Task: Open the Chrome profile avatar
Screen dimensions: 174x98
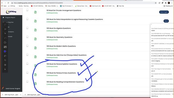Action: coord(169,3)
